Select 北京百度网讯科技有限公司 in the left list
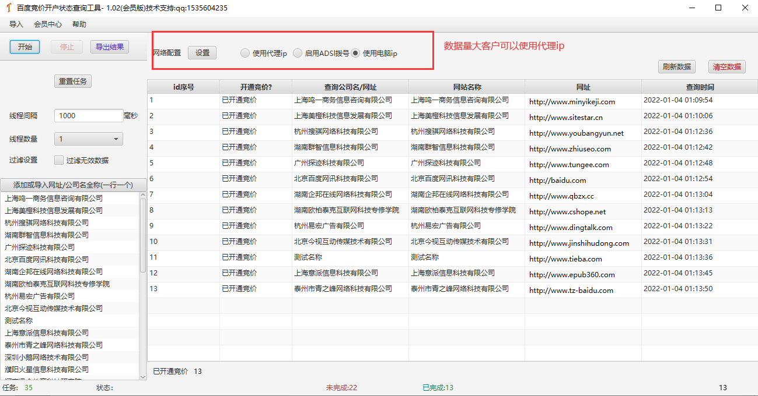 pyautogui.click(x=47, y=259)
